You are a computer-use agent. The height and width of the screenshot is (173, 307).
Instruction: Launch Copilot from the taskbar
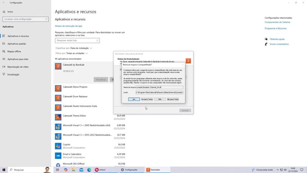(66, 170)
